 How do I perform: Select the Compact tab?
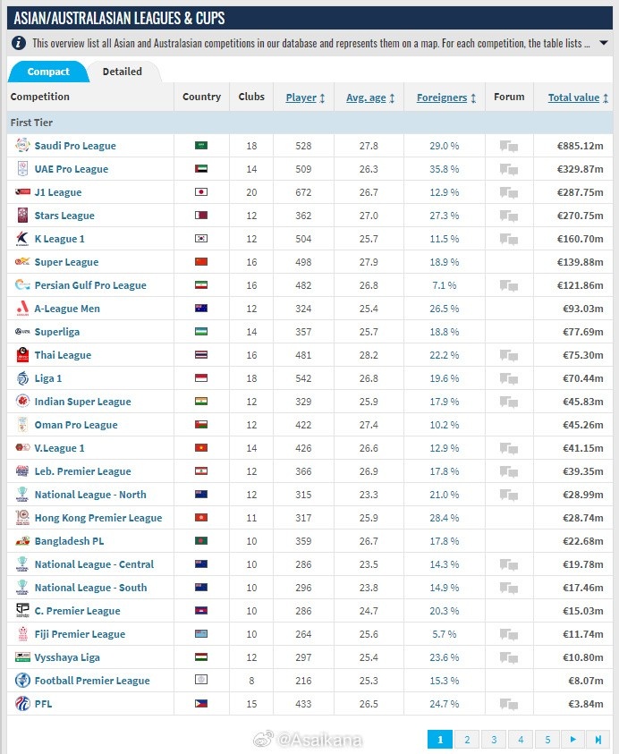click(48, 72)
